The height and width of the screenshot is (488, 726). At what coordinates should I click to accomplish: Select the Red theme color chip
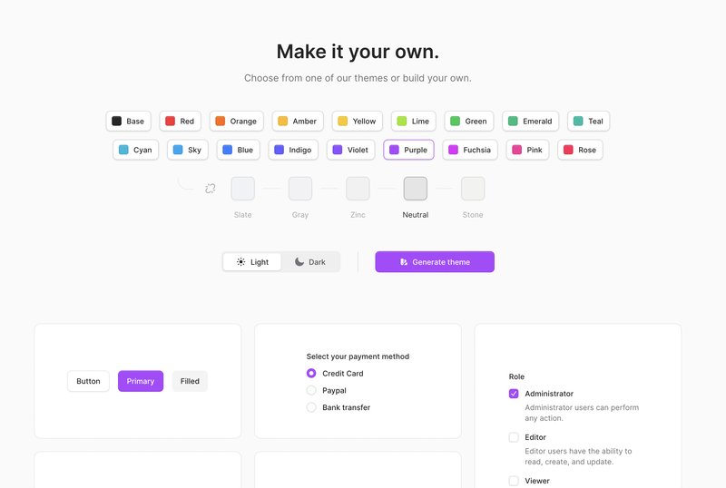pyautogui.click(x=180, y=122)
